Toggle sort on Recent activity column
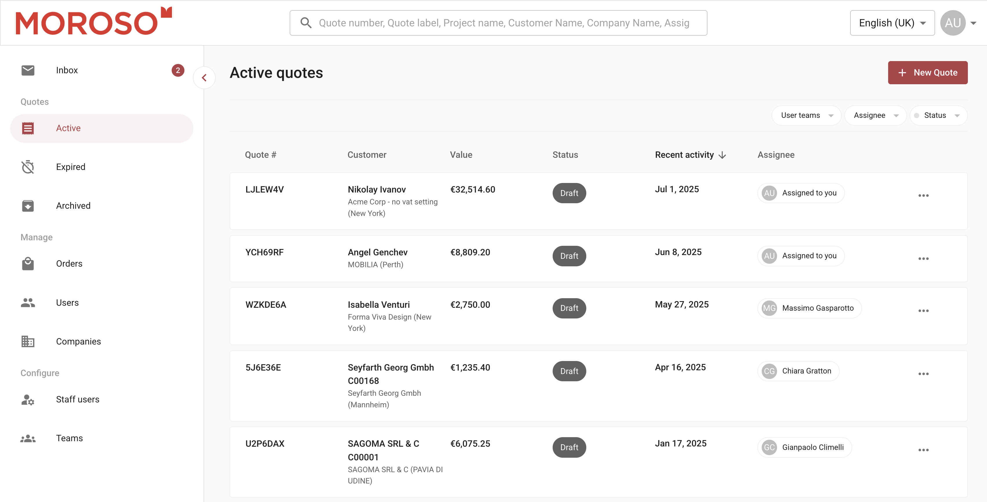This screenshot has height=502, width=987. pos(690,155)
